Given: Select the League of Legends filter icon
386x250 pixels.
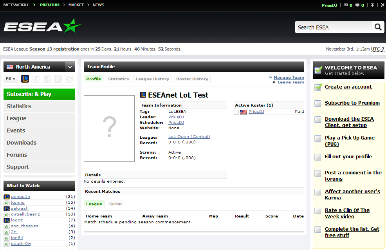Looking at the screenshot, I should click(x=25, y=79).
